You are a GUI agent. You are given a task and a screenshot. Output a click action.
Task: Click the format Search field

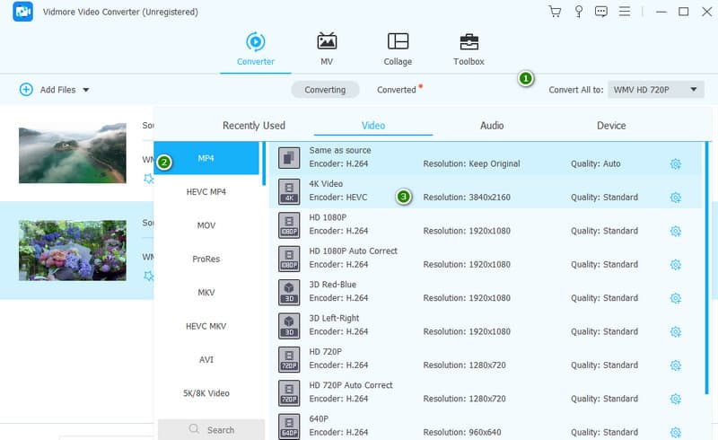pos(212,430)
